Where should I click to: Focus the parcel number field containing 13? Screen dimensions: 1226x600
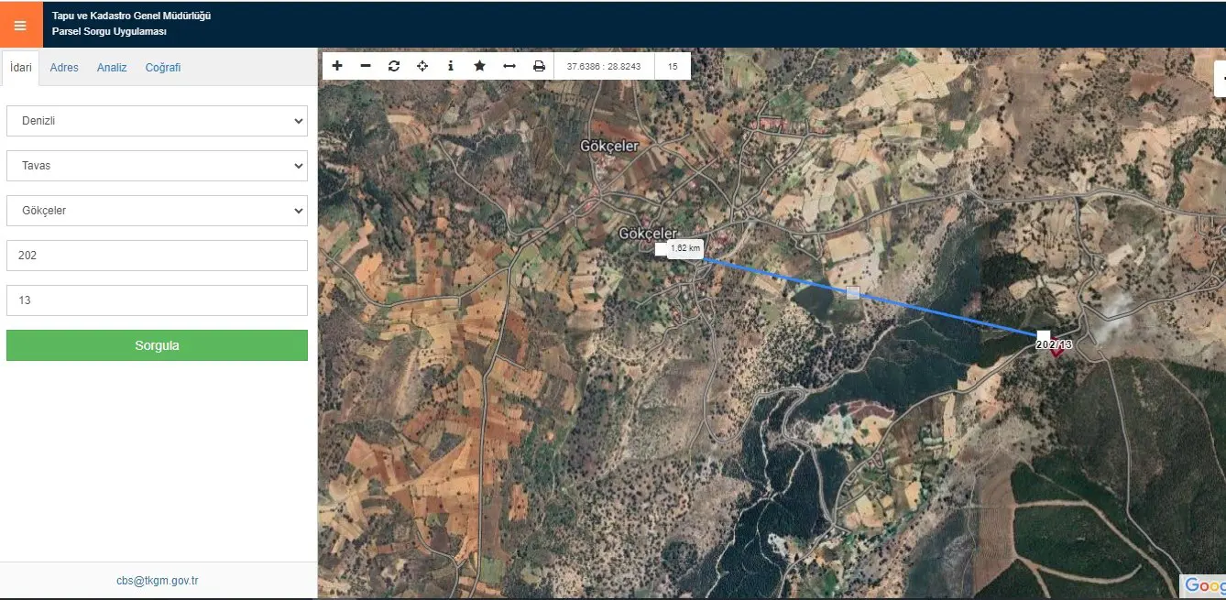tap(157, 300)
